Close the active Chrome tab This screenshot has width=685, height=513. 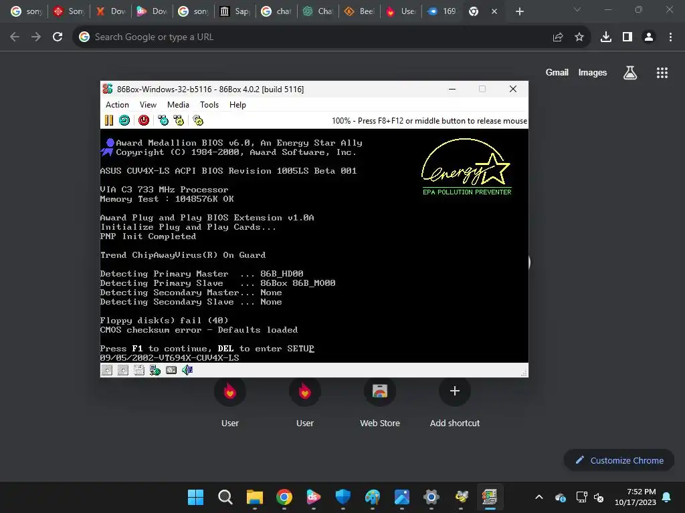coord(494,11)
